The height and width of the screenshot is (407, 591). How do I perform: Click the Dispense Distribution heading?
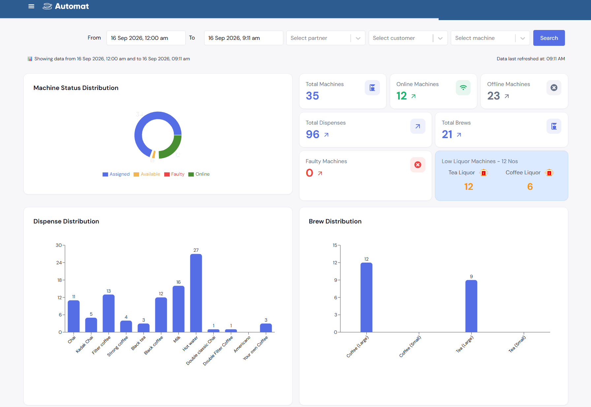click(66, 221)
